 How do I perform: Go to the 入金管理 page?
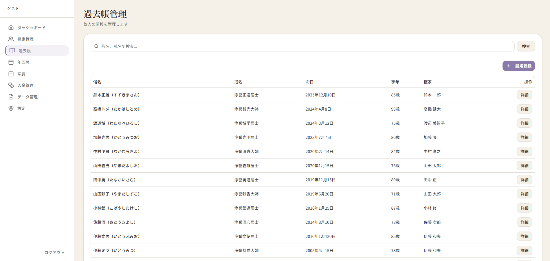25,85
